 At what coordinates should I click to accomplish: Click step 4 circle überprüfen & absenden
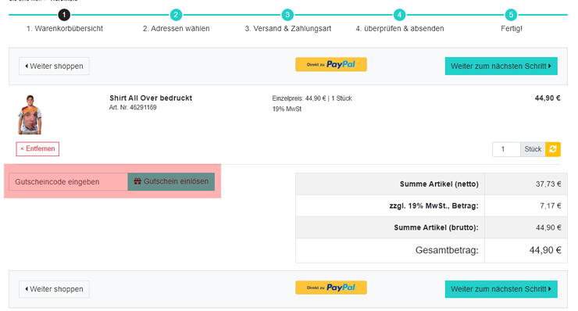click(x=399, y=15)
